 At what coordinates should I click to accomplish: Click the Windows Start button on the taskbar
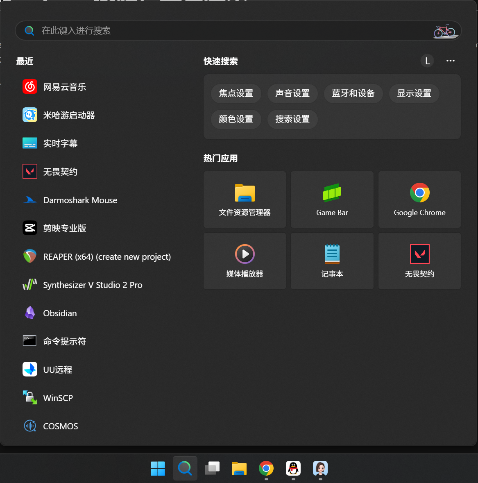[x=158, y=469]
